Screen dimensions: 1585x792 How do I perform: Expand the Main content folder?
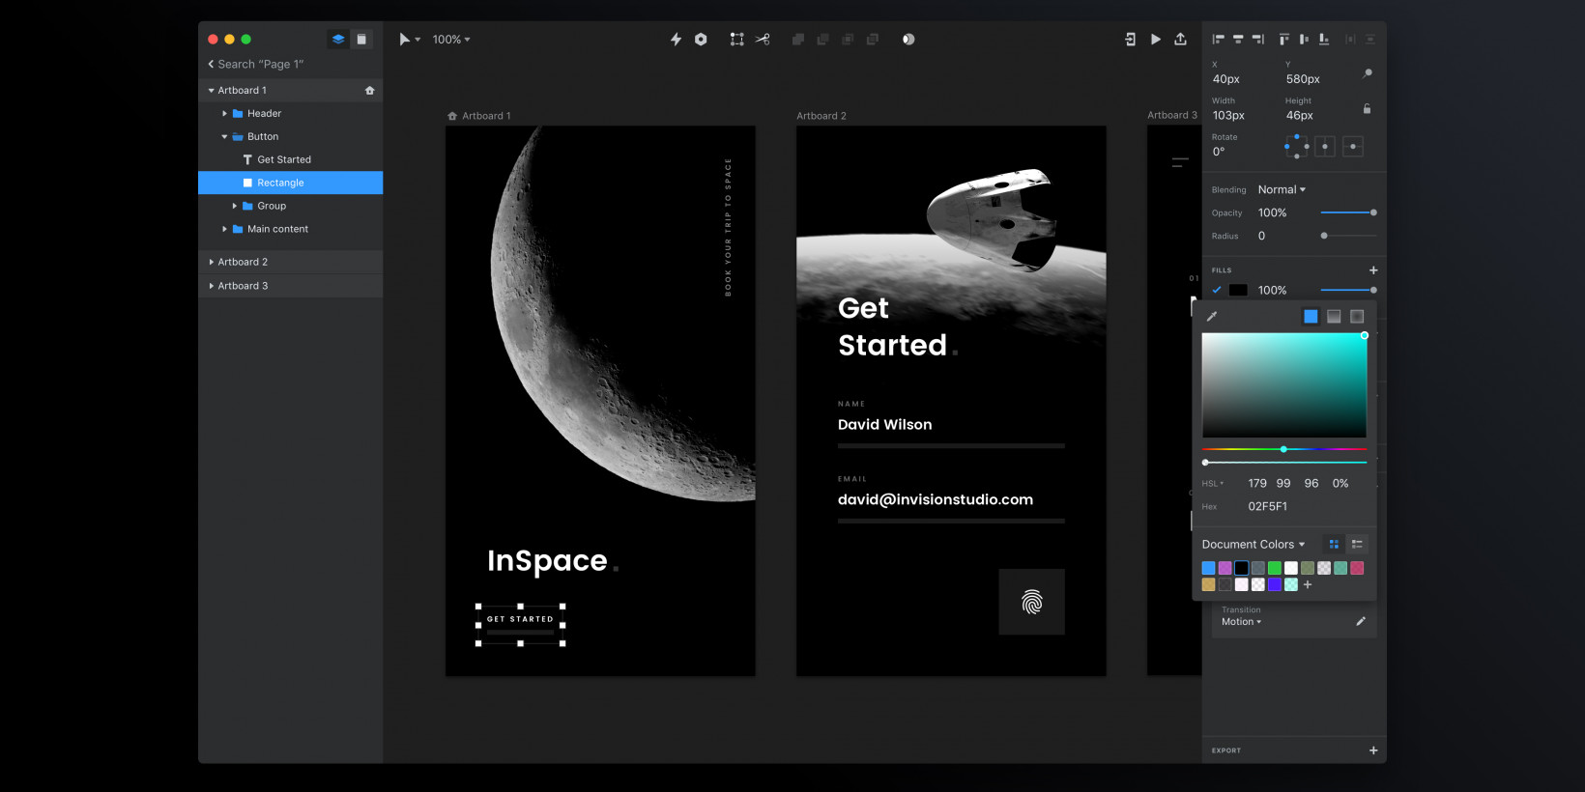(225, 229)
